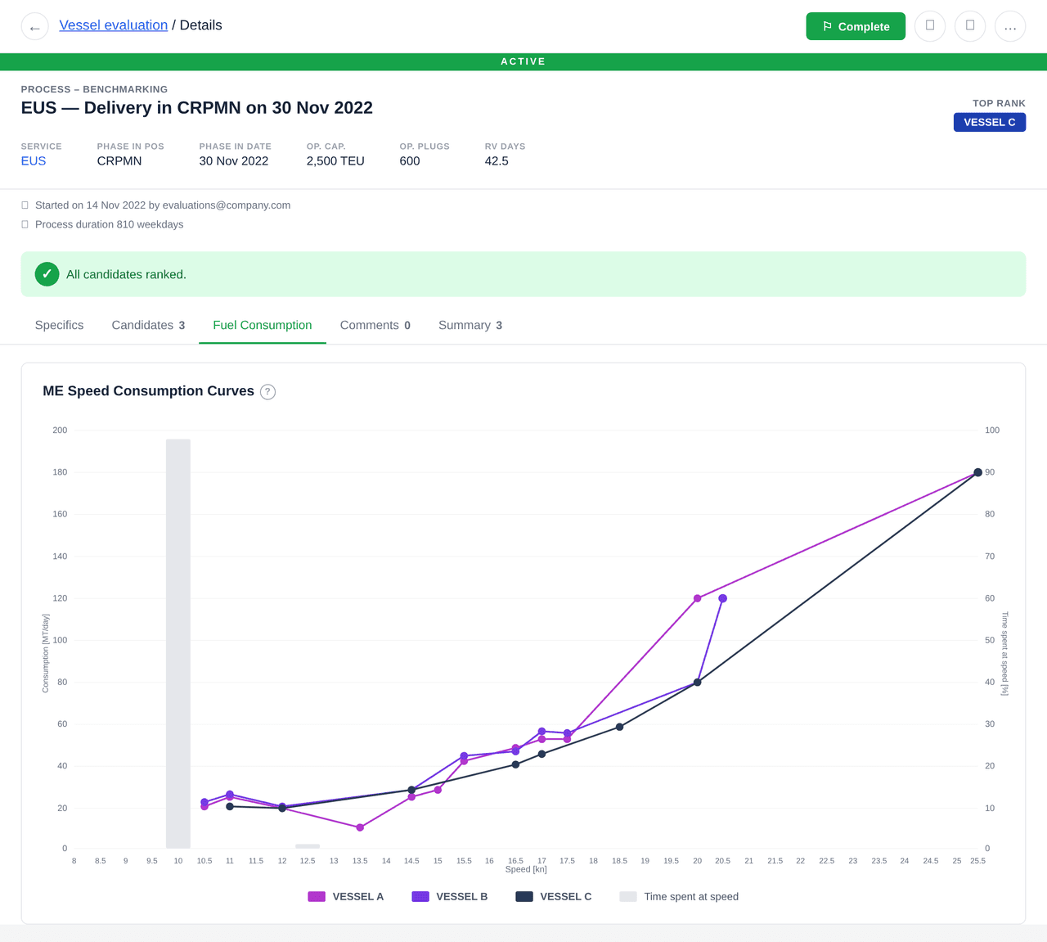Open the Candidates tab
Screen dimensions: 1047x942
[x=148, y=325]
